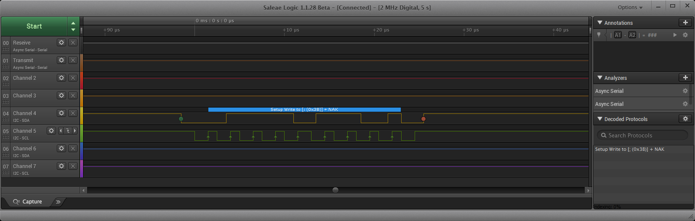
Task: Click the +10 µs timeline label
Action: 291,30
